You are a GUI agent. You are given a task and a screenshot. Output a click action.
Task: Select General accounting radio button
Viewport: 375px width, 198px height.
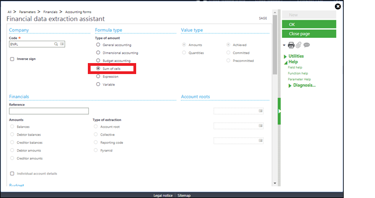point(98,44)
